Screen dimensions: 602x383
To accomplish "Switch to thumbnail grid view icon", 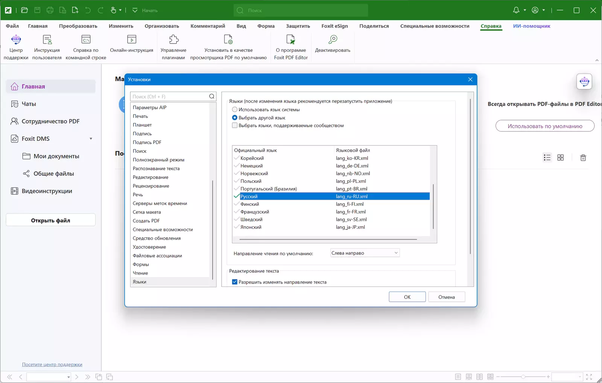I will (x=561, y=158).
